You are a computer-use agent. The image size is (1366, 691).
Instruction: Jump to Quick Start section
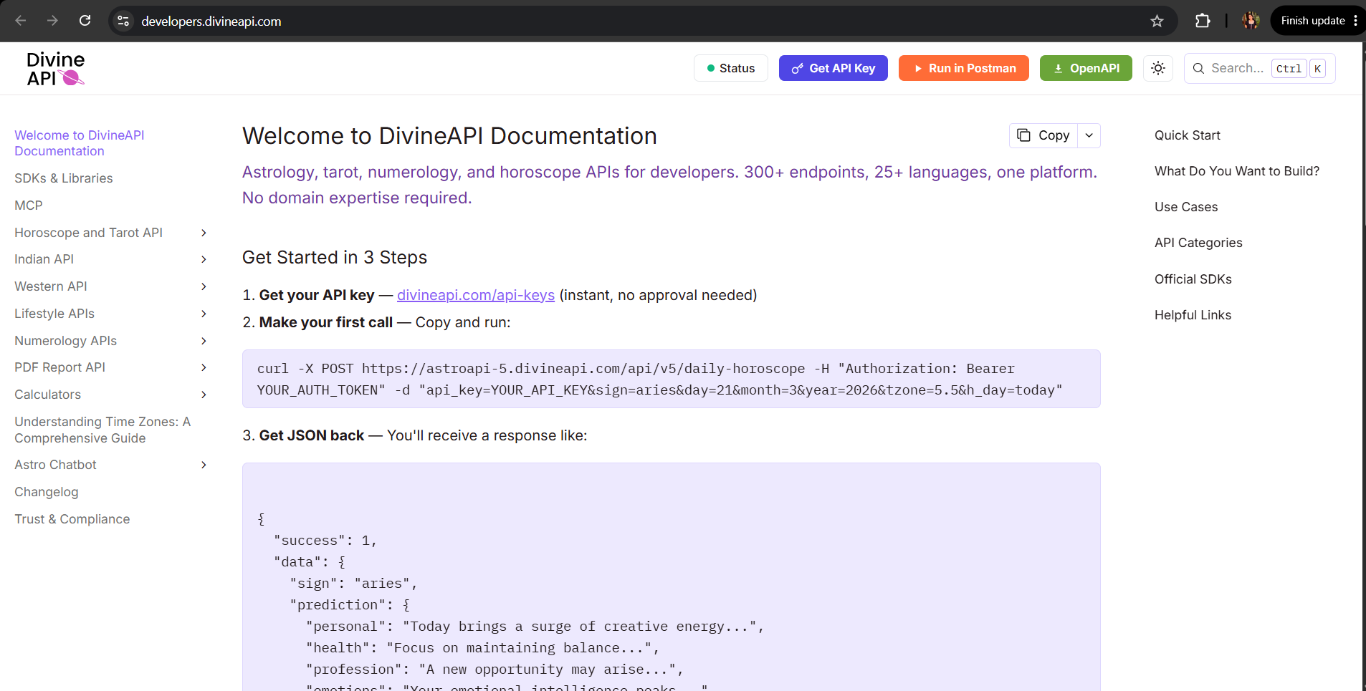point(1188,135)
